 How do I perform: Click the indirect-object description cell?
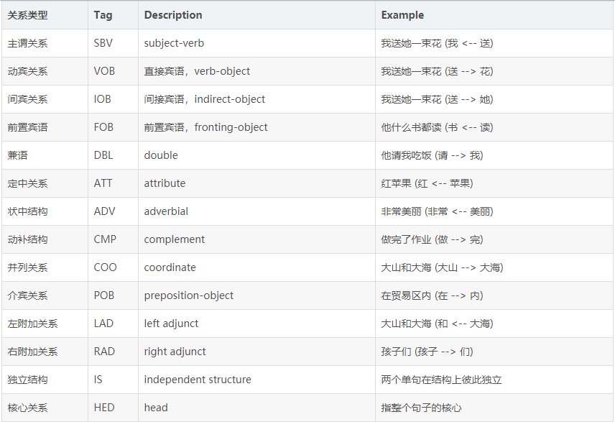coord(205,99)
